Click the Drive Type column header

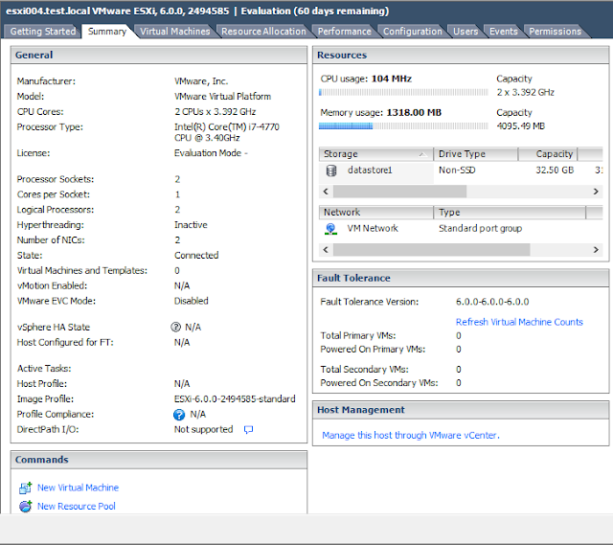[x=475, y=154]
